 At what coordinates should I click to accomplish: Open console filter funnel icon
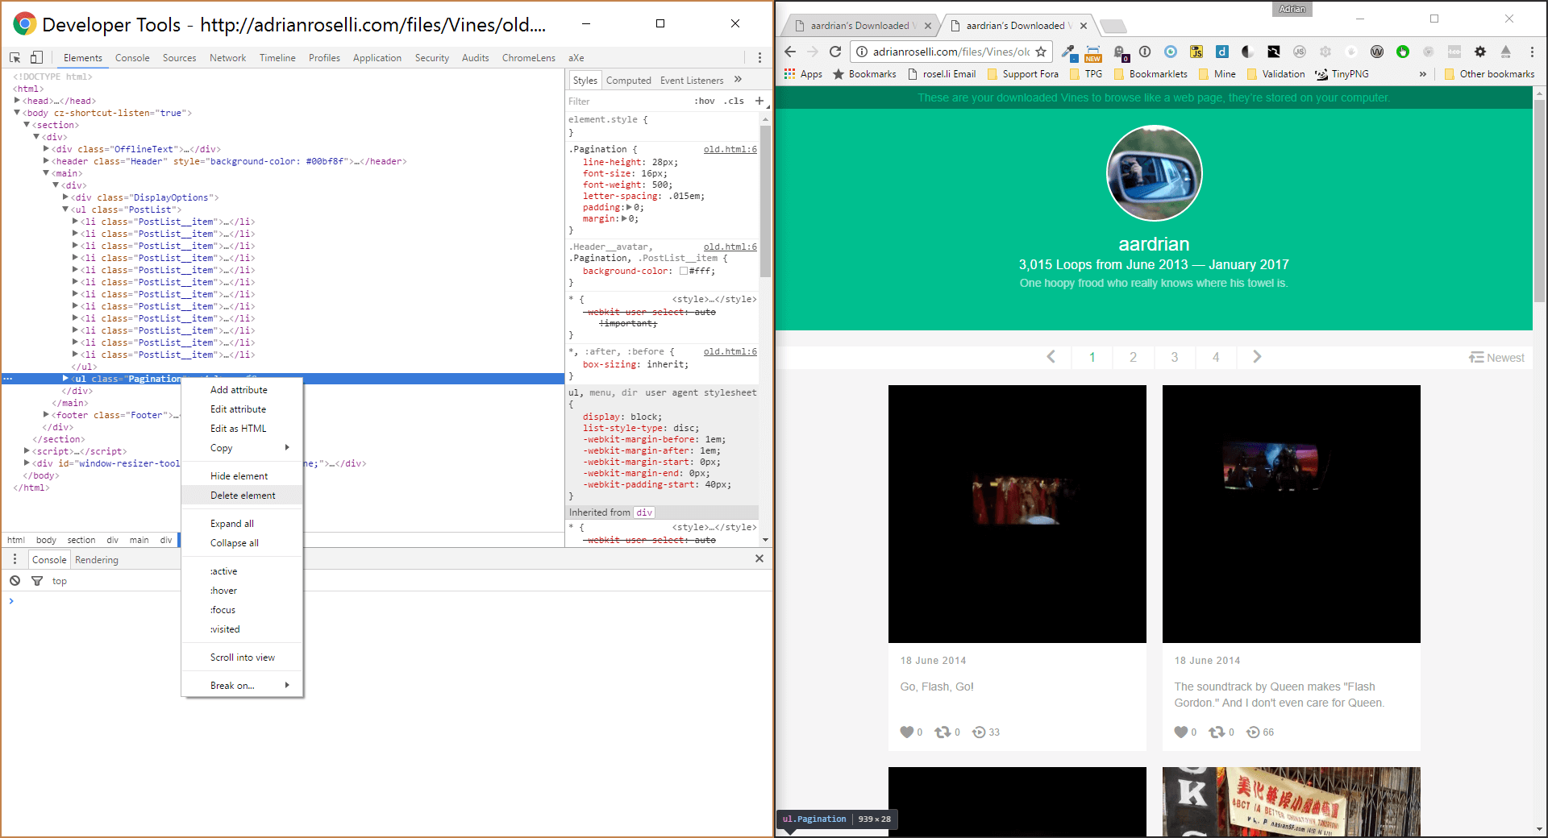tap(36, 580)
